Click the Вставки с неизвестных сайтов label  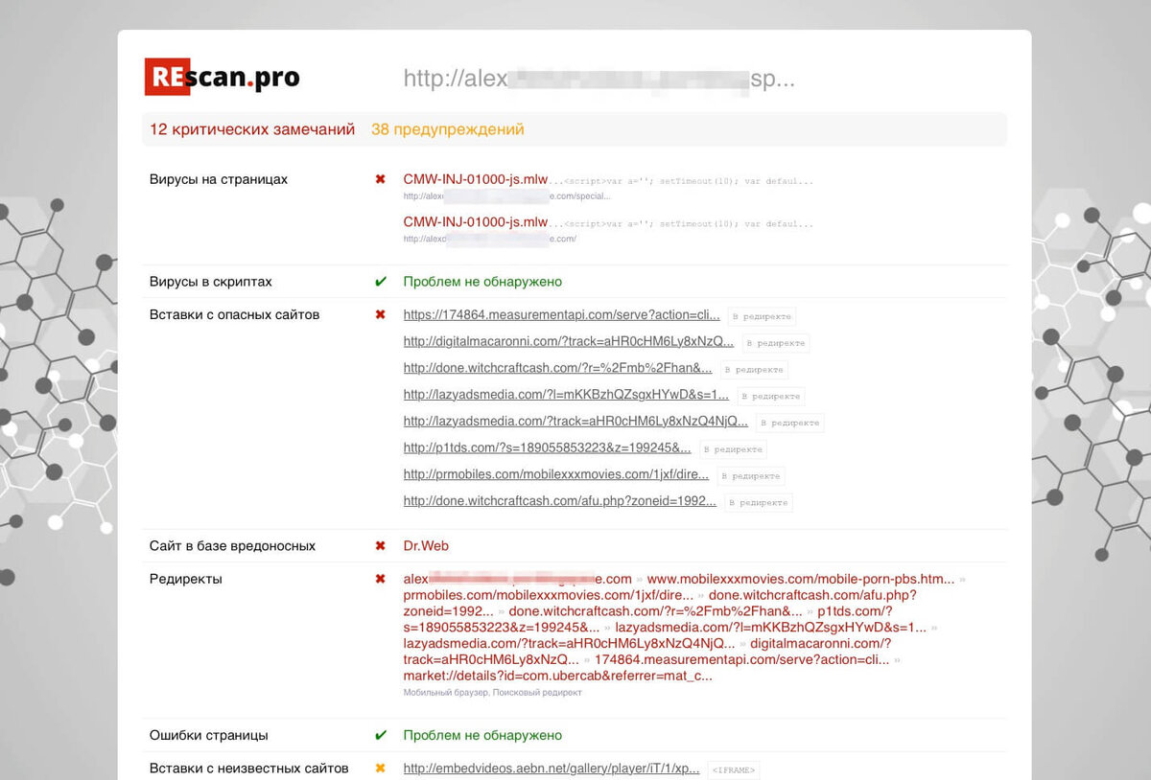249,769
